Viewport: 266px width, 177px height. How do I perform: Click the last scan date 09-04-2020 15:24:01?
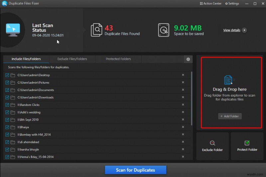pos(48,35)
